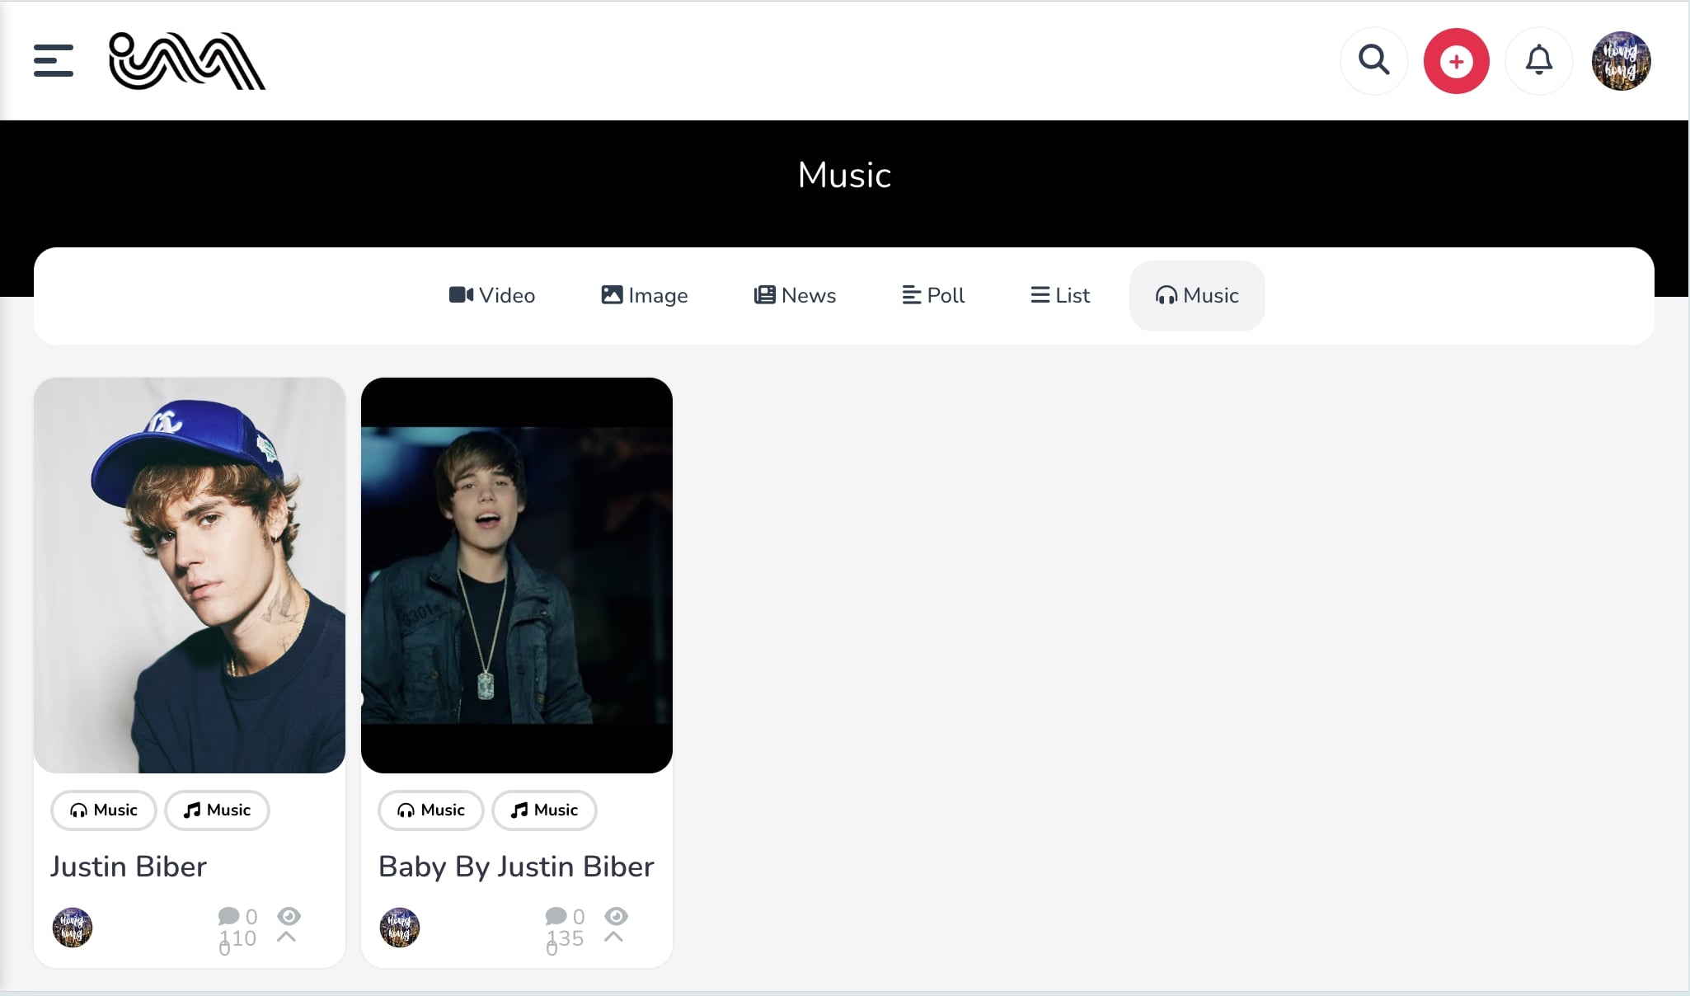
Task: Click headphones Music tag on Baby card
Action: [431, 810]
